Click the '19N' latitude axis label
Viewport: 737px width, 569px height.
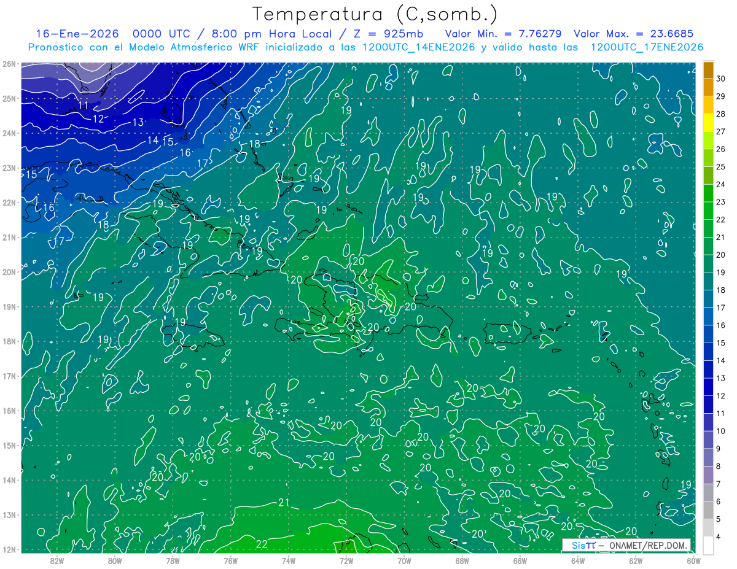click(x=9, y=306)
